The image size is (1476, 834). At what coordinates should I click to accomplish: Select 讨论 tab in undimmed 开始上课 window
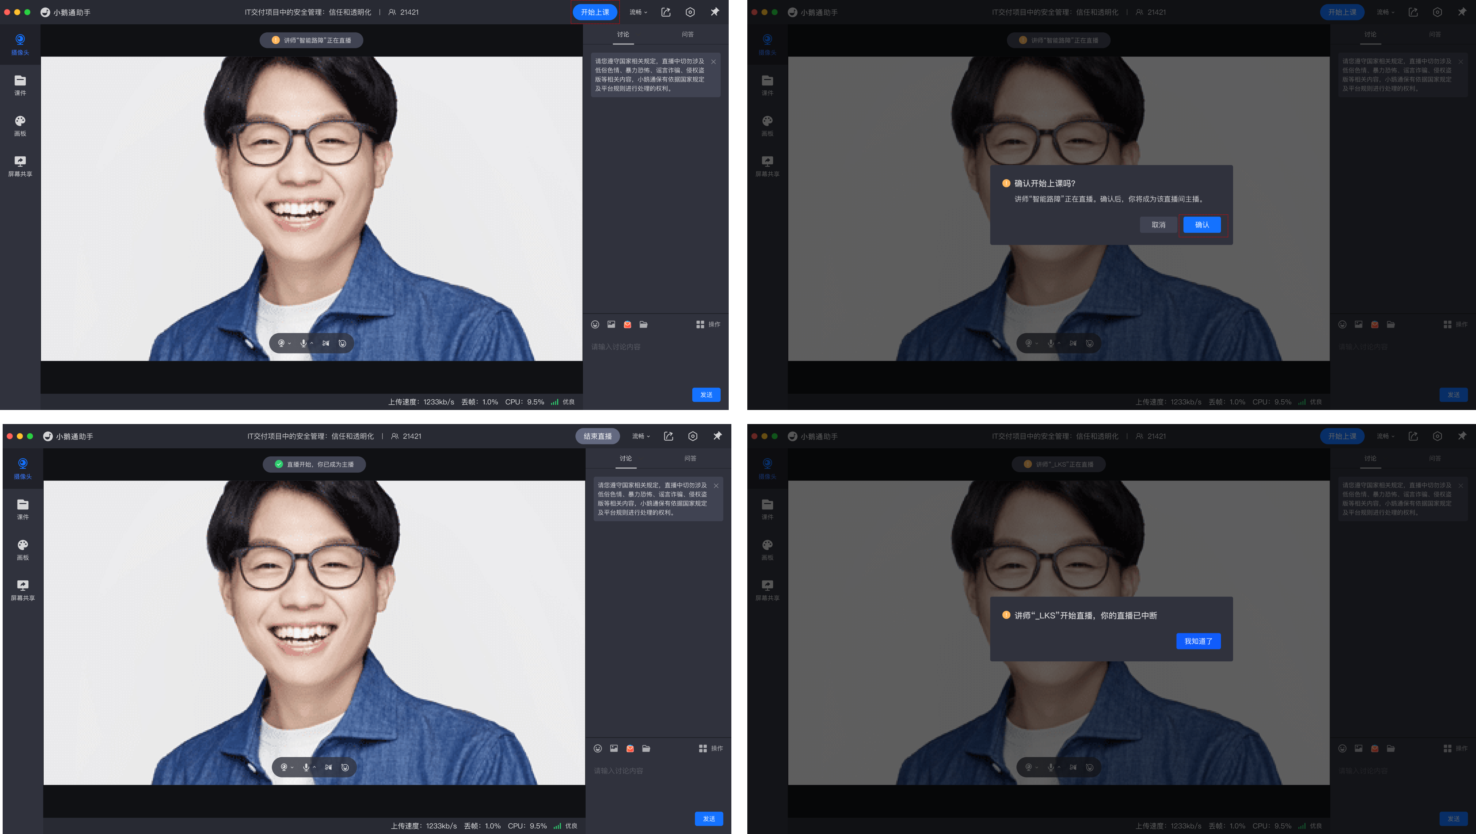pos(623,35)
